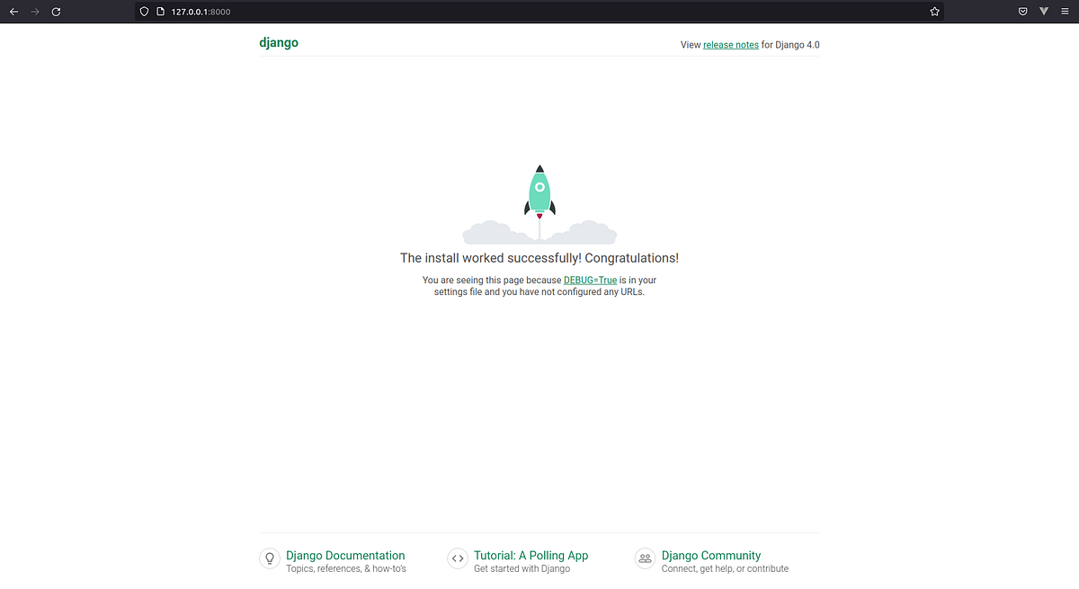Click the rocket ship illustration

pyautogui.click(x=539, y=193)
